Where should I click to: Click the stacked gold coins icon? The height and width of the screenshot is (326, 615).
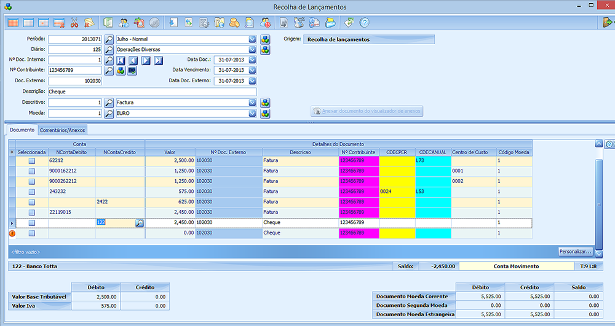[234, 23]
